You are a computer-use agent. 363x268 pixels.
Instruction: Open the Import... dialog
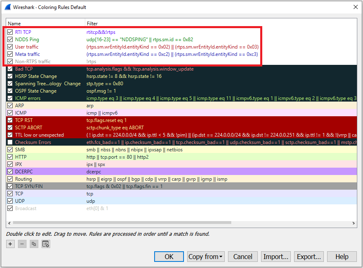[x=276, y=257]
